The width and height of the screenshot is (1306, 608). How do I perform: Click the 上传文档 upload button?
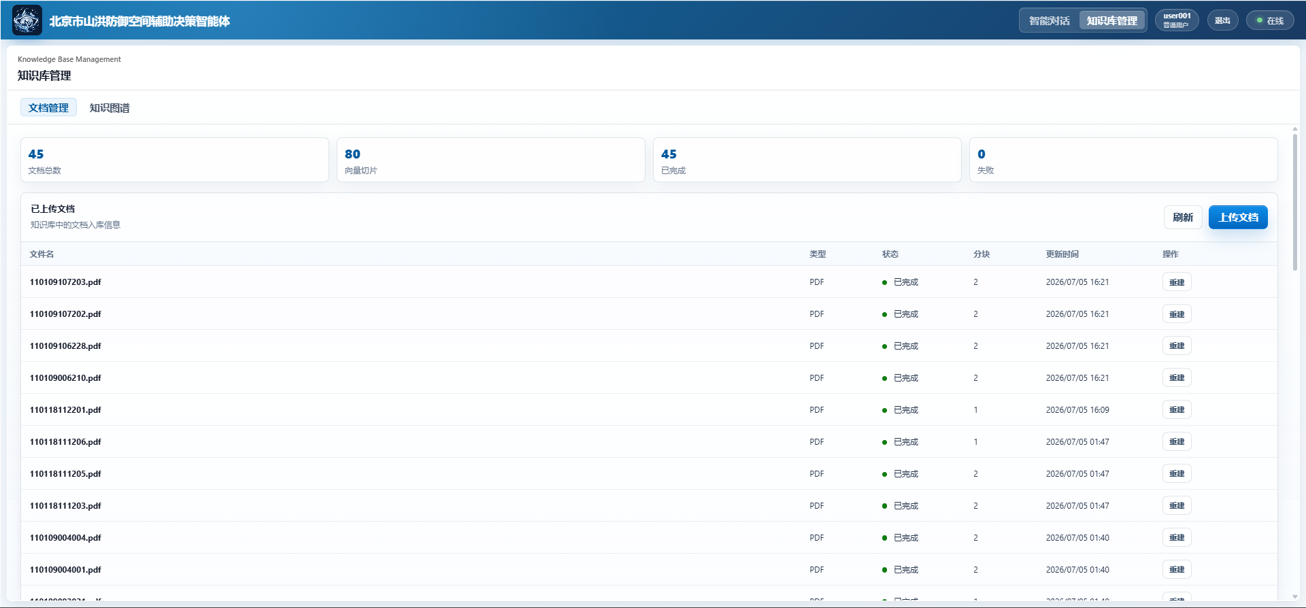(1238, 217)
